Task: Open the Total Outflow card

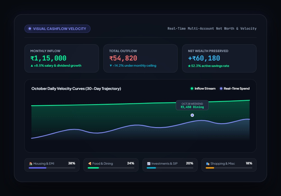Action: point(140,58)
